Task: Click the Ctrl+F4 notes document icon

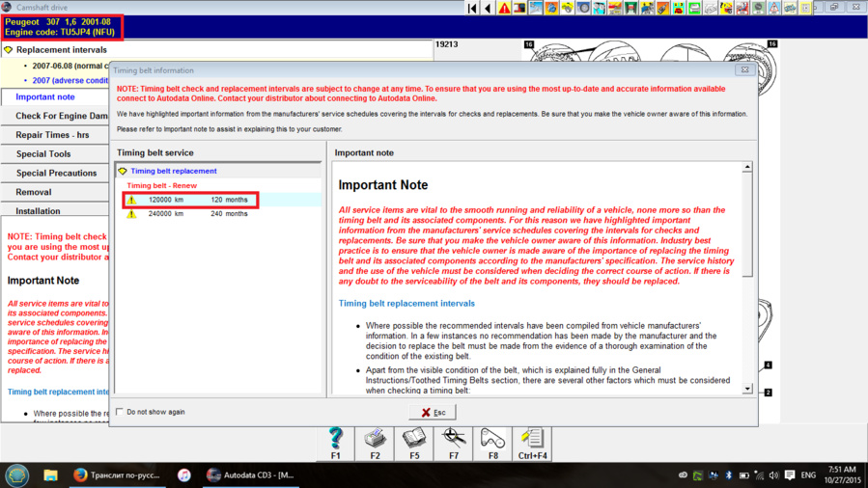Action: 533,444
